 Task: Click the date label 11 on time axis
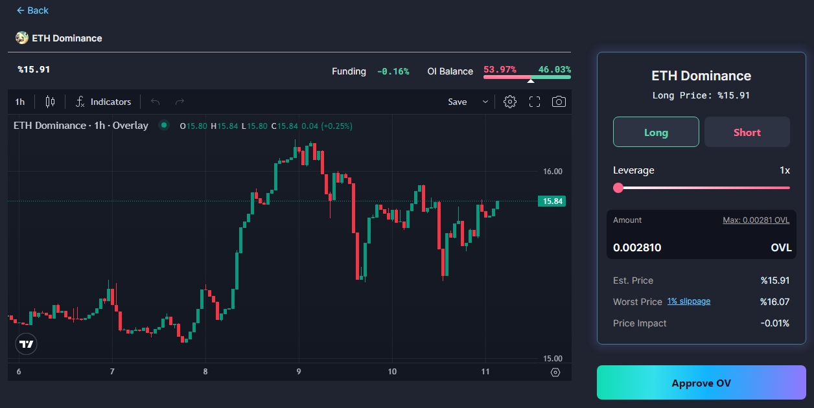[485, 372]
